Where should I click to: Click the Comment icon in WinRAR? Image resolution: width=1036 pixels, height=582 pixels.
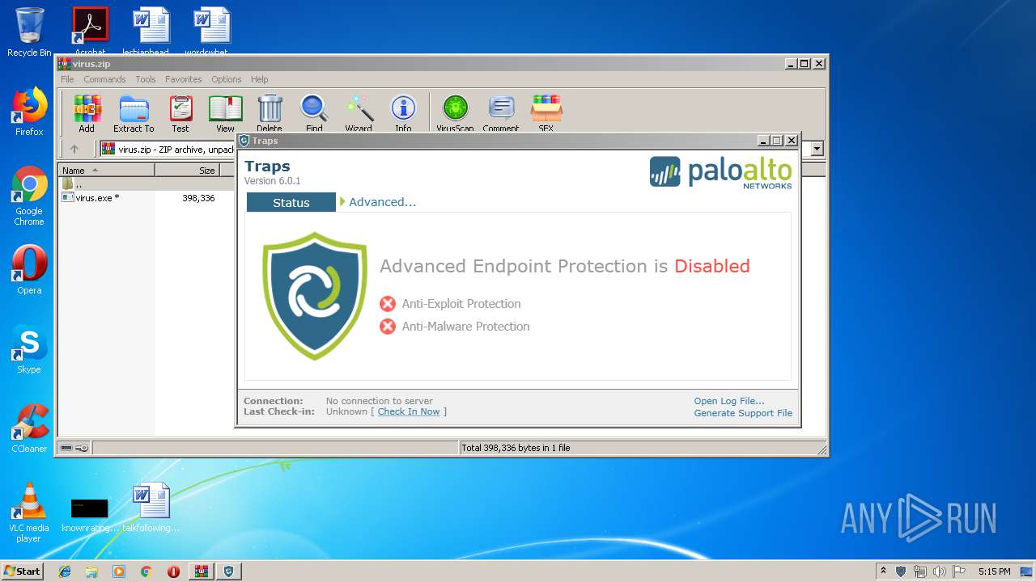click(501, 113)
